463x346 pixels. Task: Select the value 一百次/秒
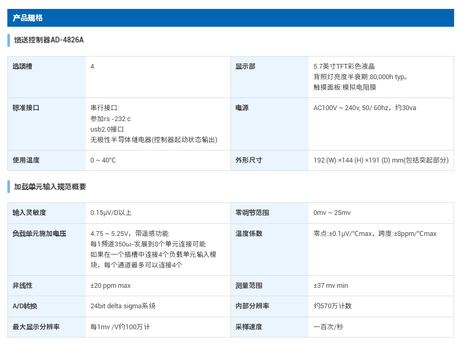click(328, 327)
